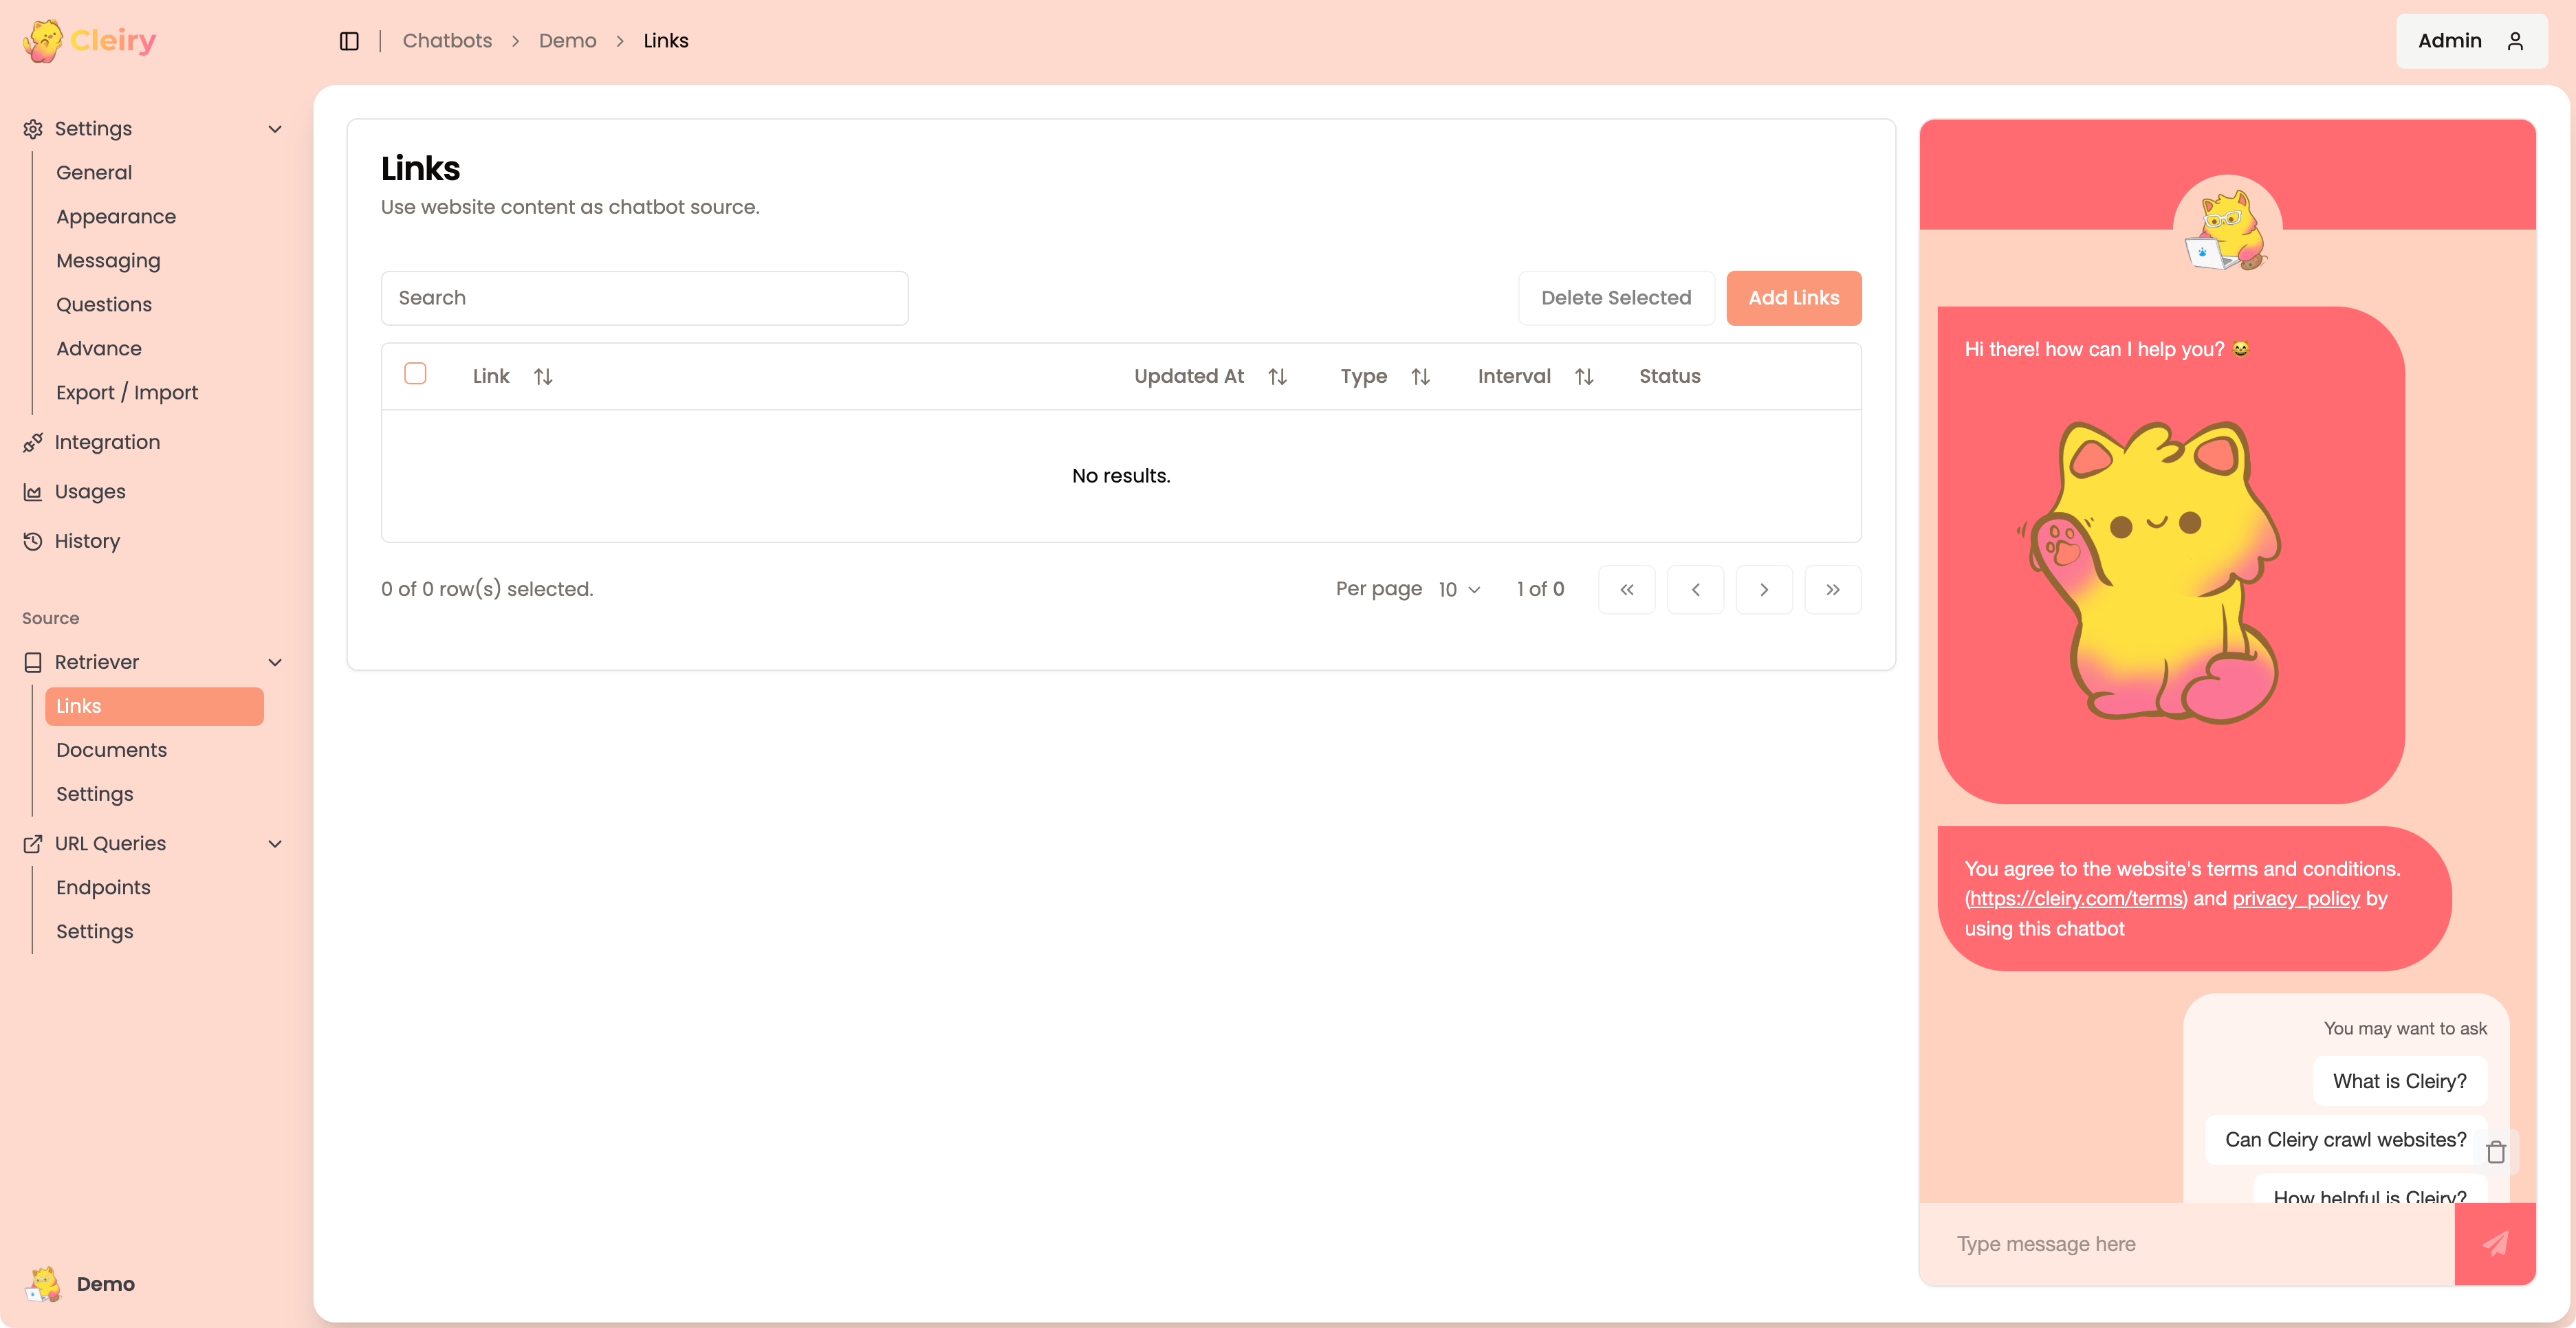Select Links under Retriever
The image size is (2576, 1328).
click(x=154, y=707)
